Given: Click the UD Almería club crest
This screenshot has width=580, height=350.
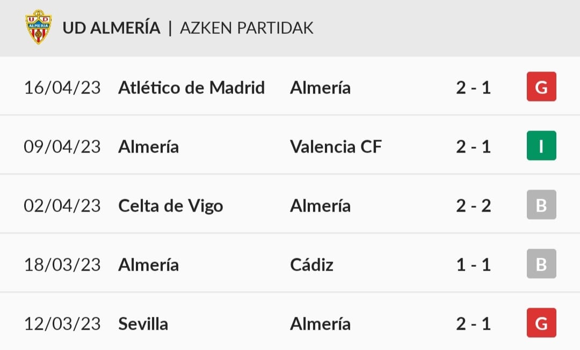Looking at the screenshot, I should tap(39, 27).
